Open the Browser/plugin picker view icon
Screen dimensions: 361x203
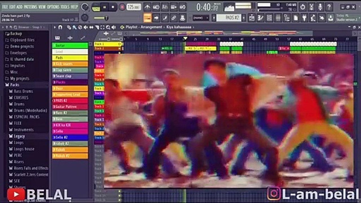tap(287, 18)
